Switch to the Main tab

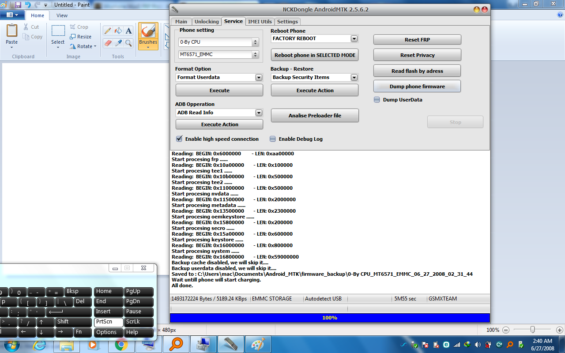tap(181, 22)
